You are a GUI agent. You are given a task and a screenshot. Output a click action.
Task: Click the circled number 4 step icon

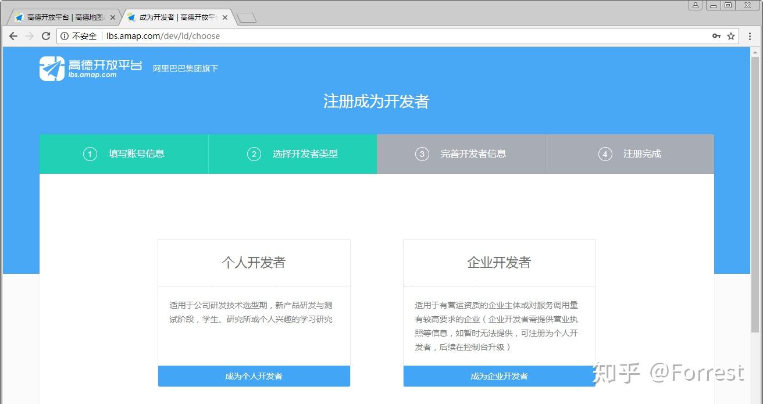coord(605,154)
